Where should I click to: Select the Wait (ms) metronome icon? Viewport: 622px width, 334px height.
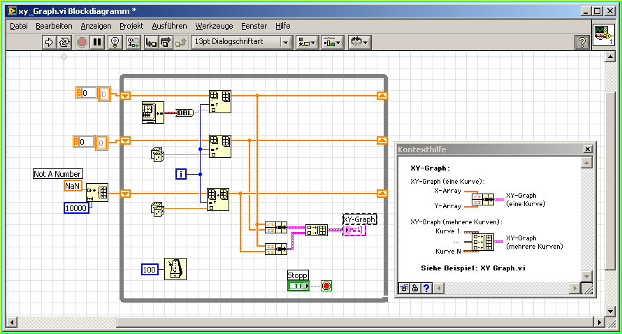pyautogui.click(x=175, y=269)
